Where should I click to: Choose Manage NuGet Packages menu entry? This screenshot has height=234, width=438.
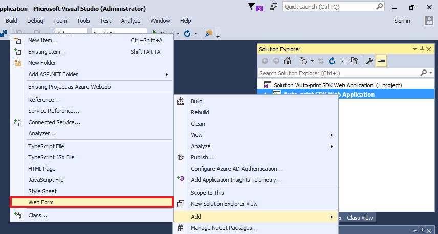click(224, 228)
